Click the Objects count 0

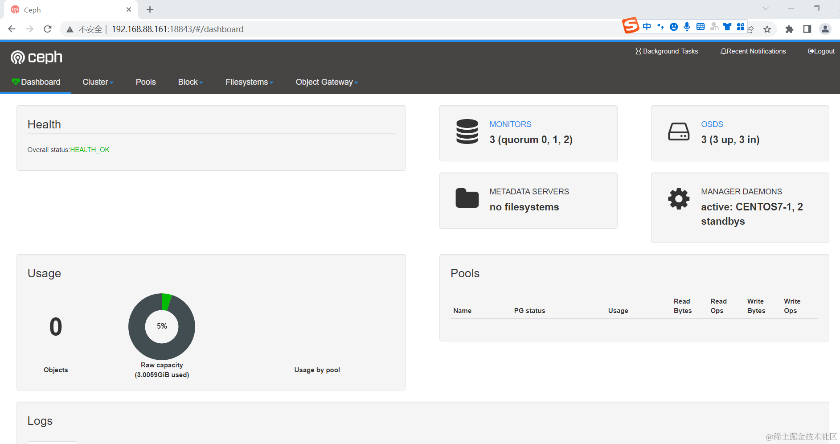(56, 327)
